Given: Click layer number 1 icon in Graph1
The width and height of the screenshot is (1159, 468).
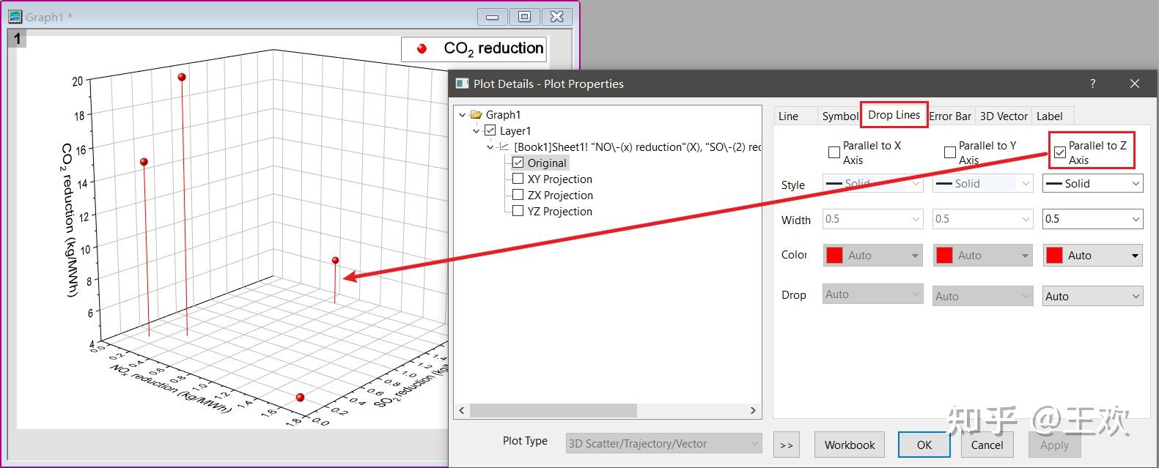Looking at the screenshot, I should pos(17,38).
